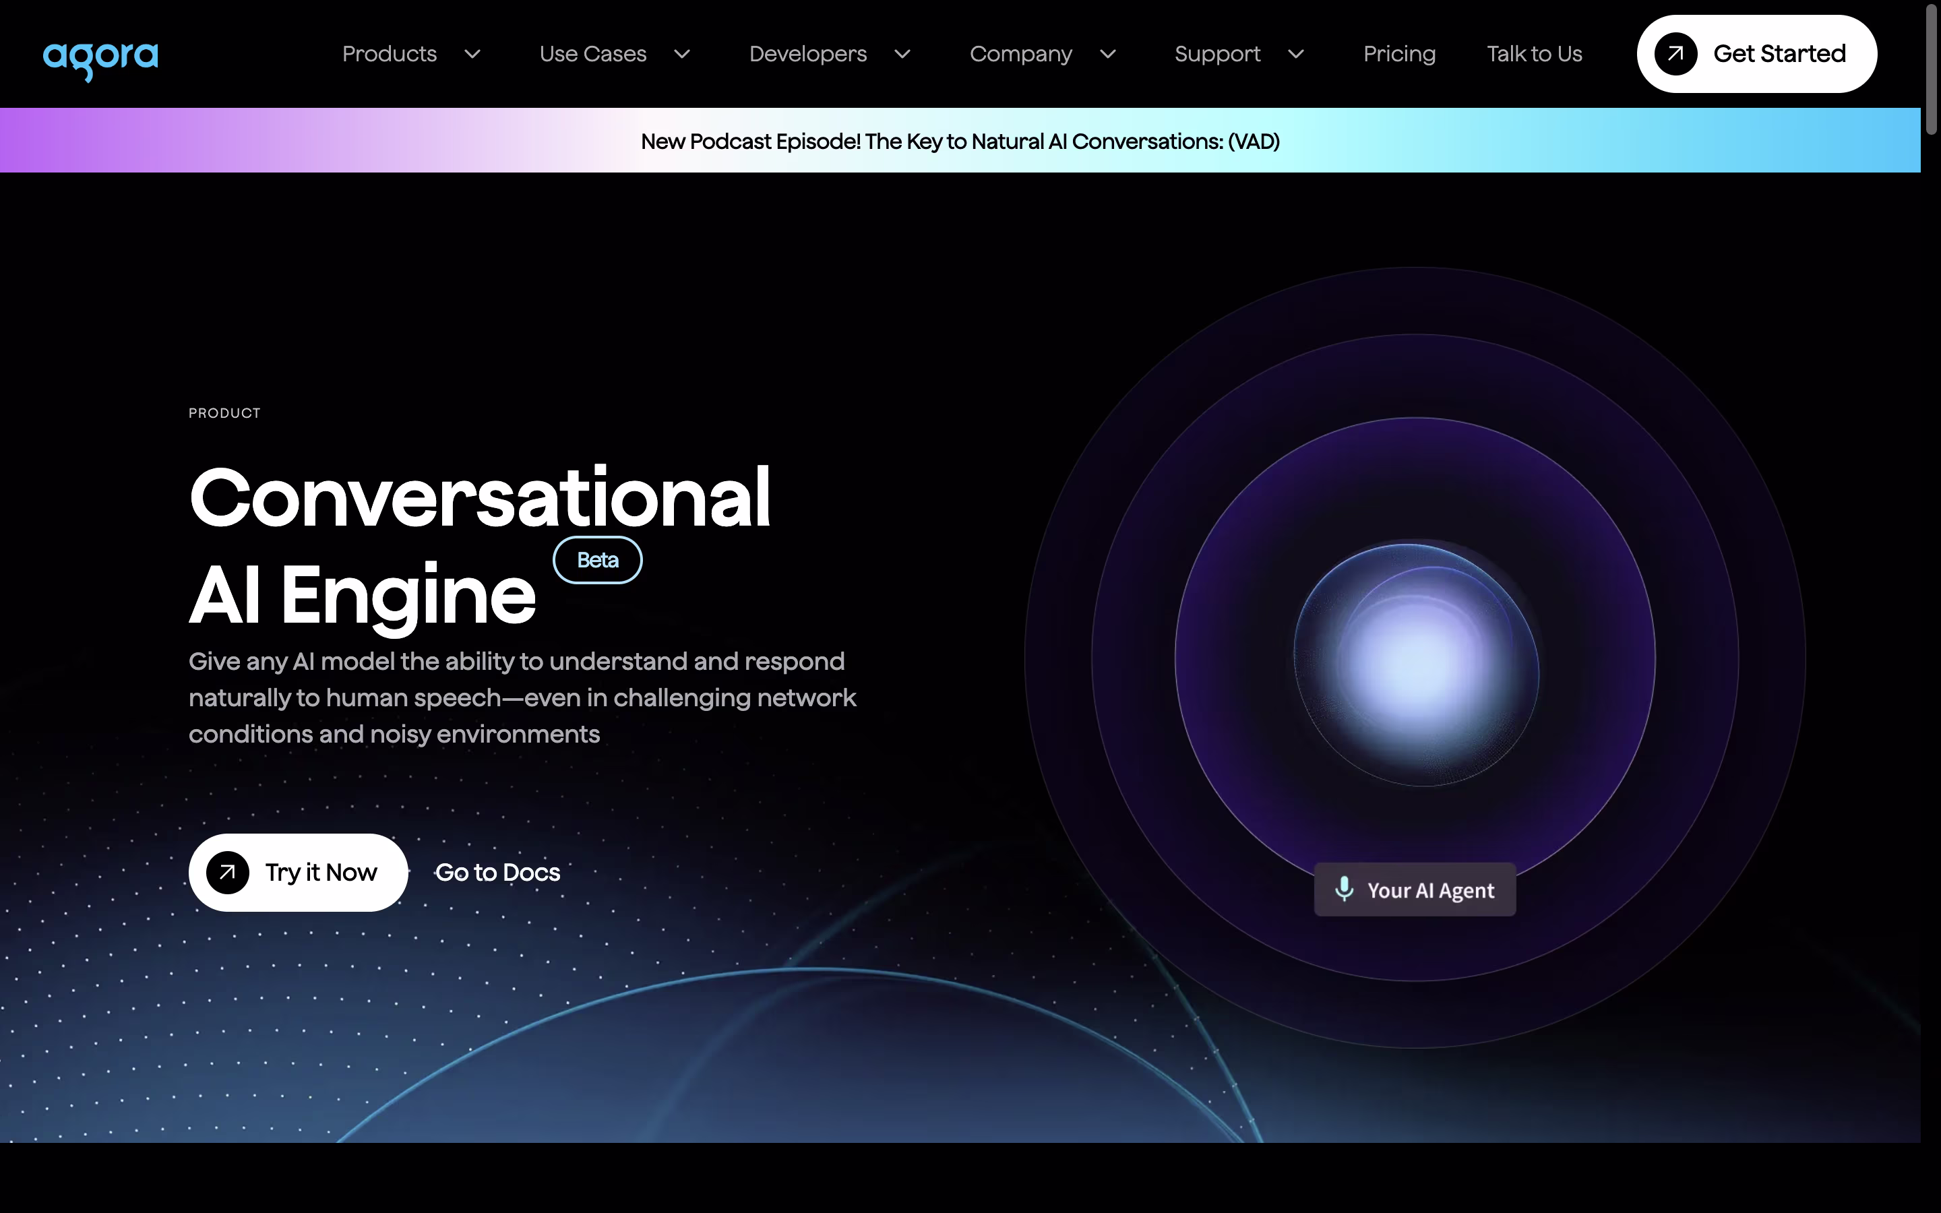The image size is (1941, 1213).
Task: Click the New Podcast Episode banner
Action: click(x=960, y=140)
